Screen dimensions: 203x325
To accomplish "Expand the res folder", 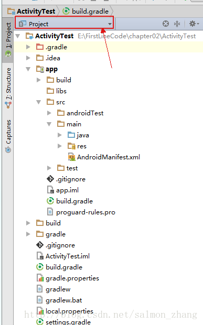I will (59, 146).
